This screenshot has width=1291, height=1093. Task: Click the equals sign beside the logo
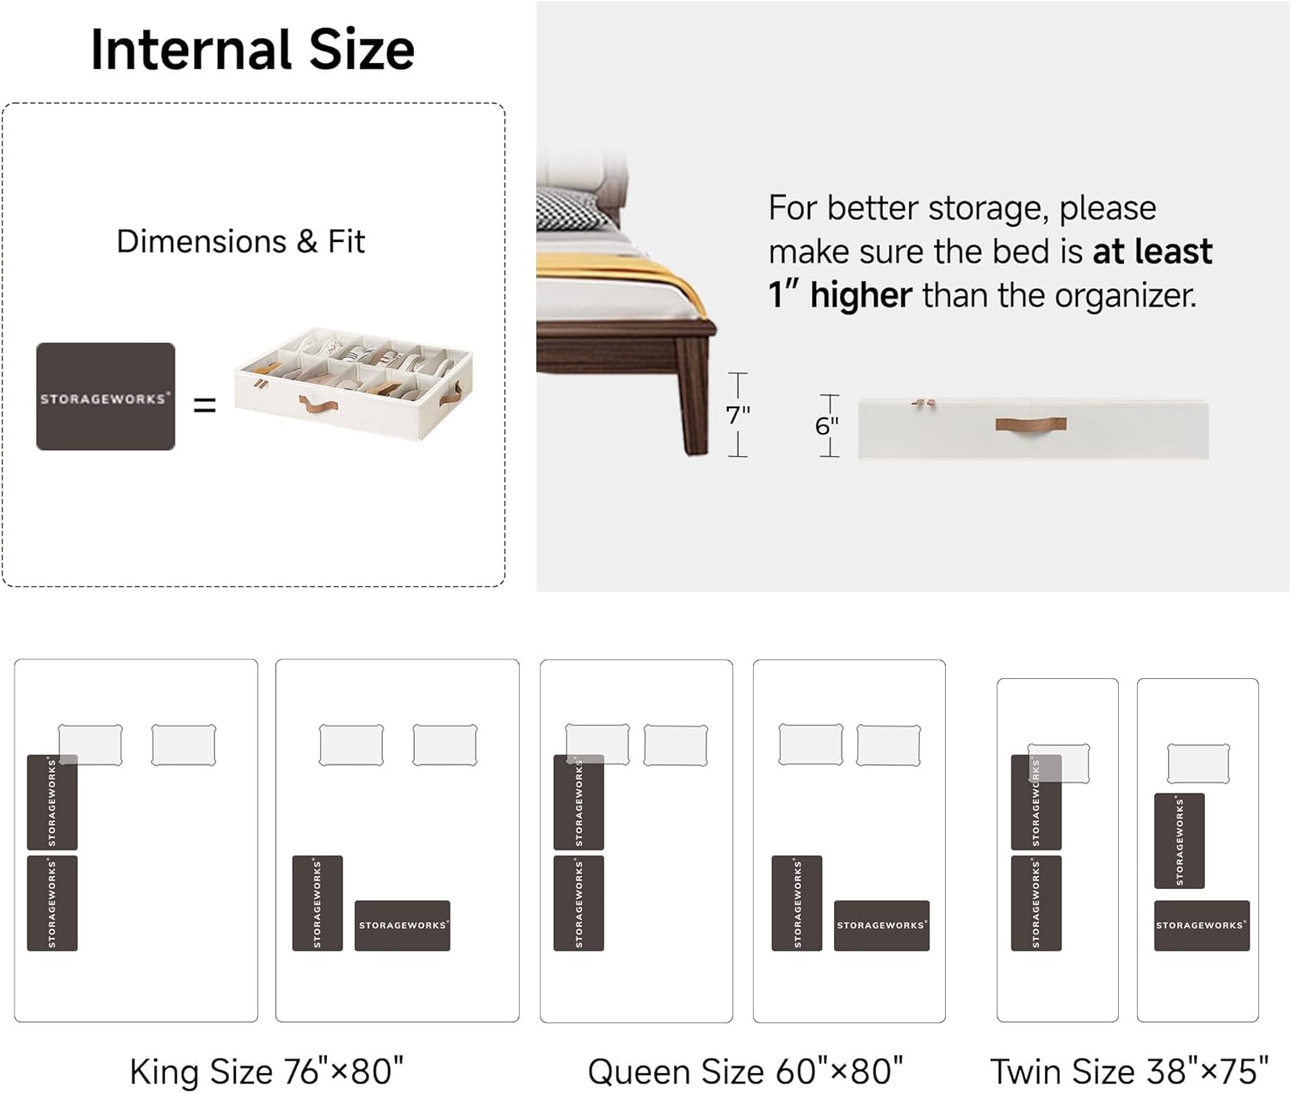click(x=205, y=404)
